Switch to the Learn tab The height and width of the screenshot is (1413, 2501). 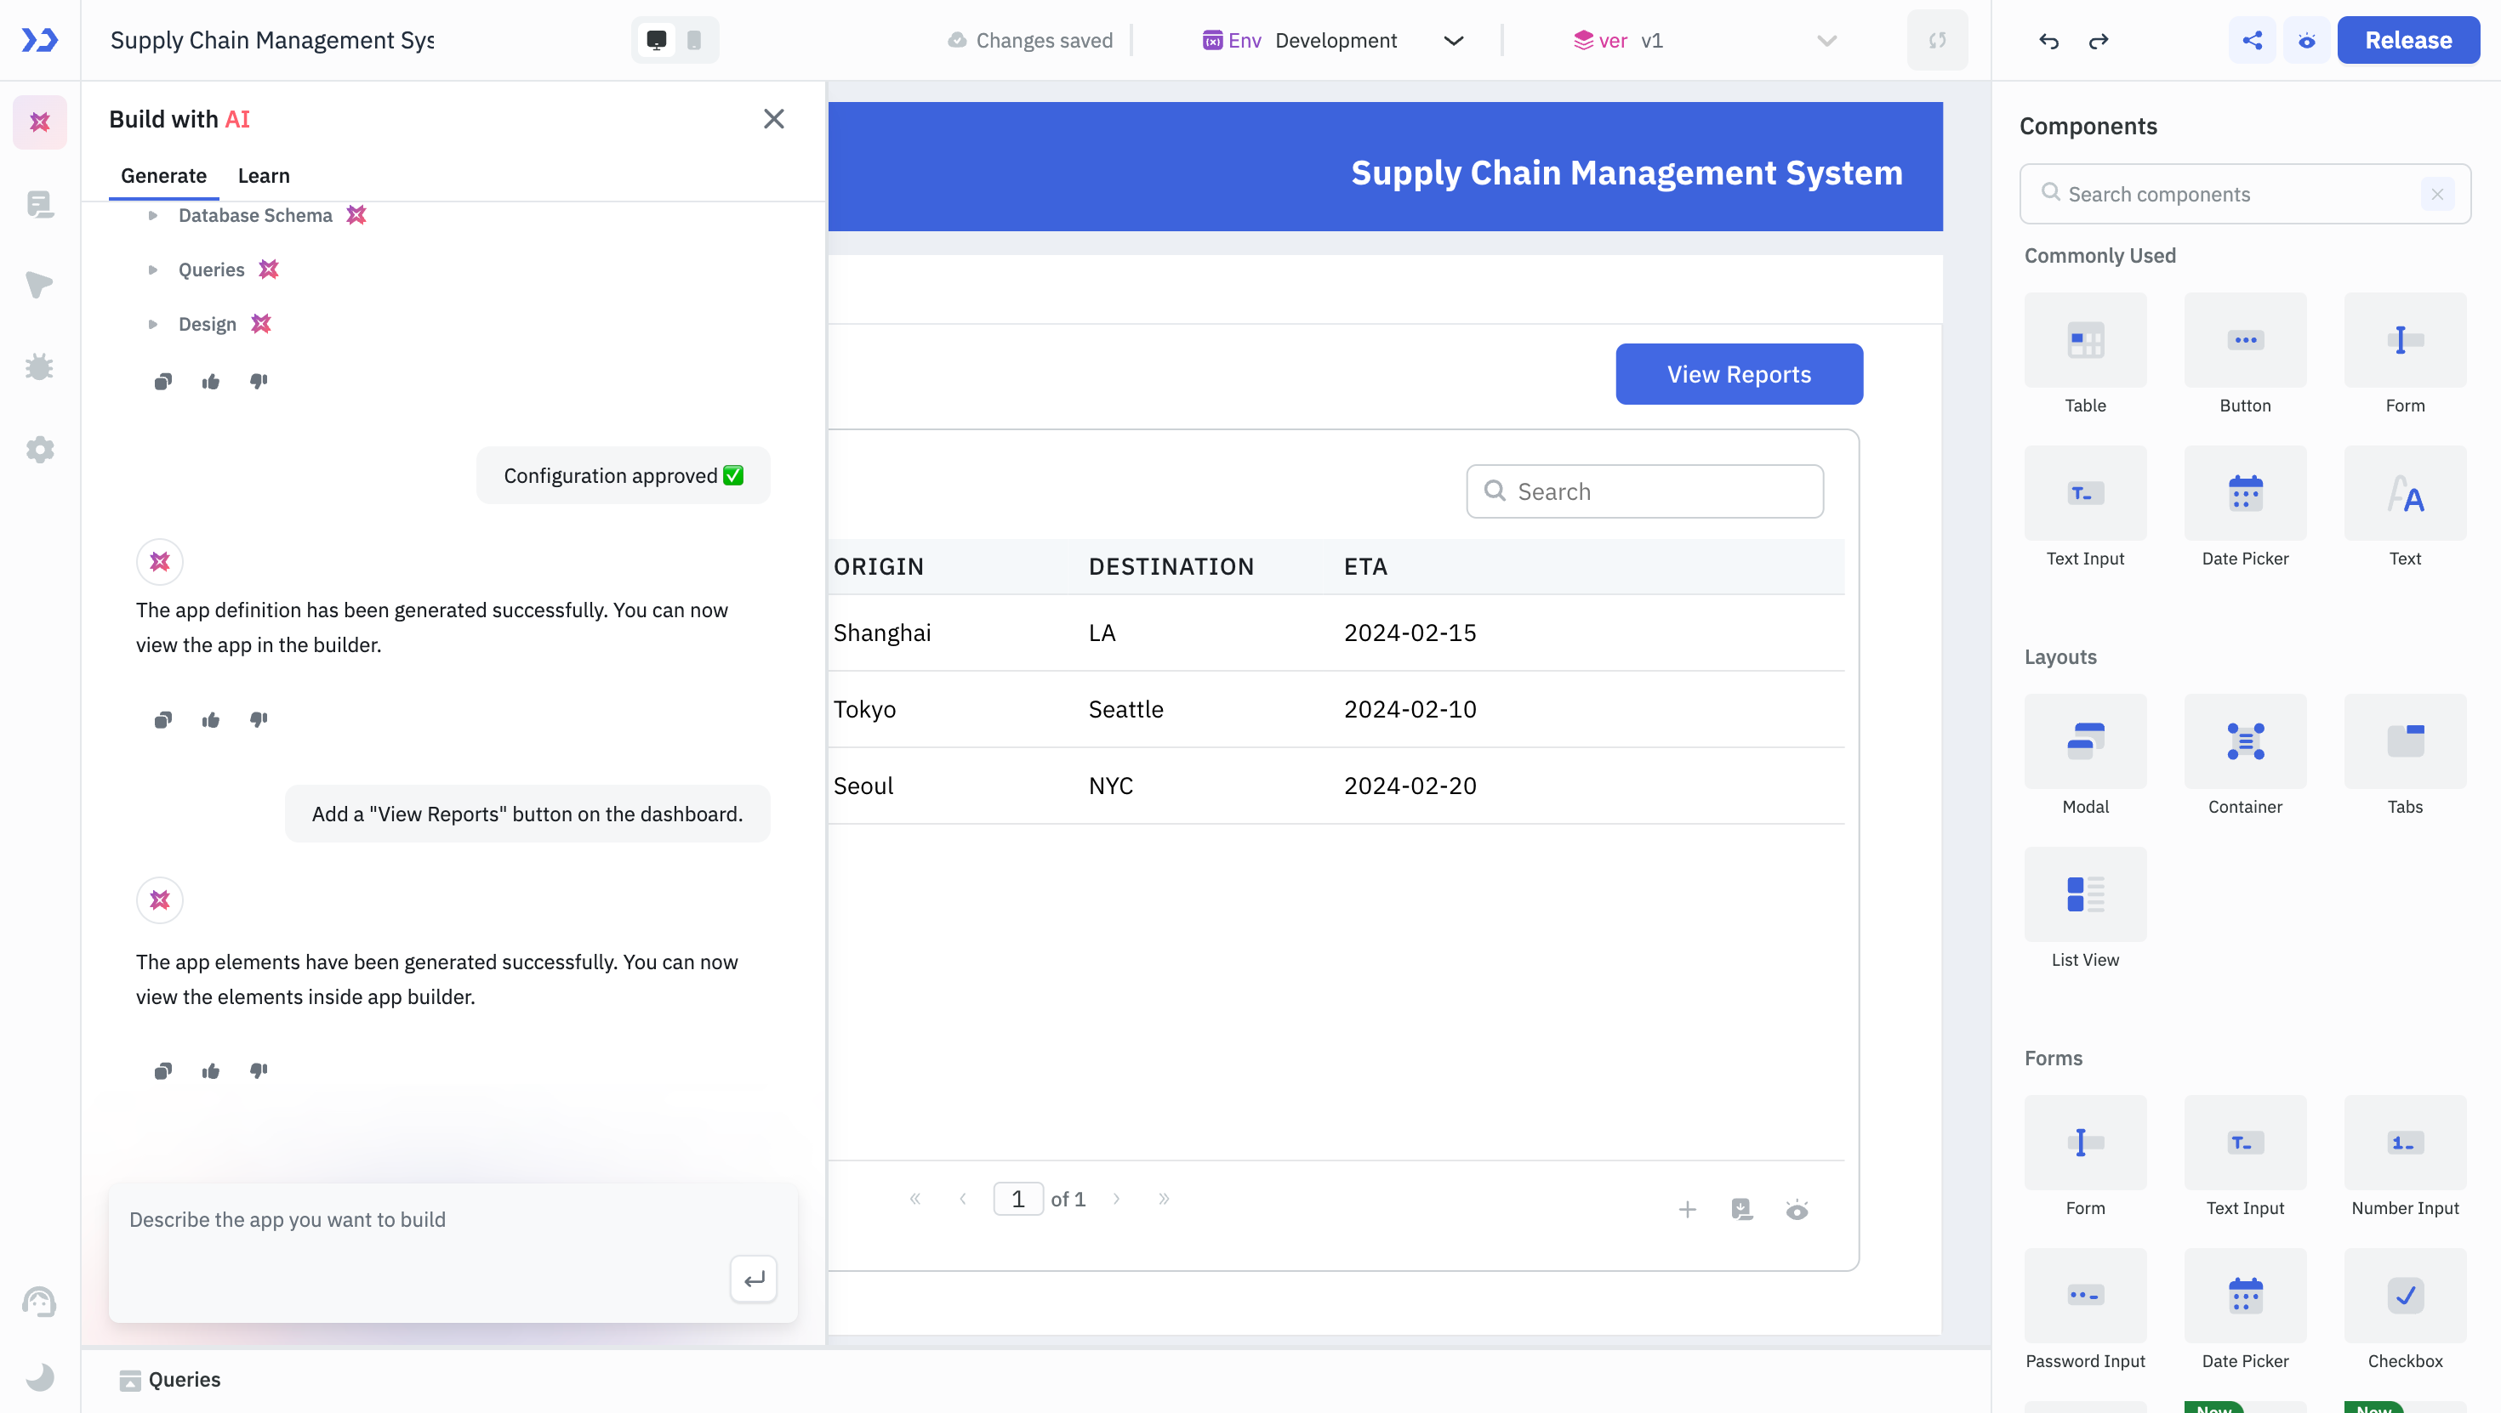click(263, 175)
